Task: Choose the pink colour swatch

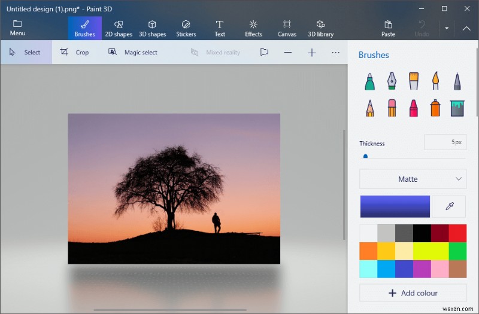Action: (x=439, y=269)
